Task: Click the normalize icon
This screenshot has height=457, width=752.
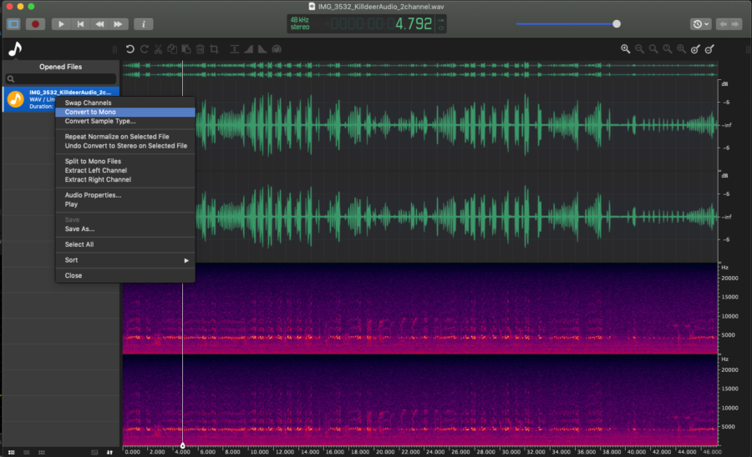Action: pos(235,49)
